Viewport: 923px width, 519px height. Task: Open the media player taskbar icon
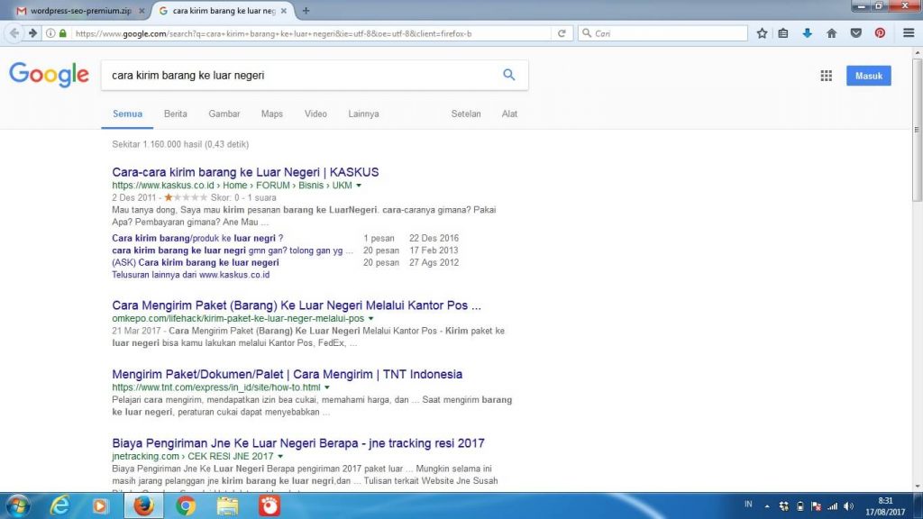coord(100,505)
